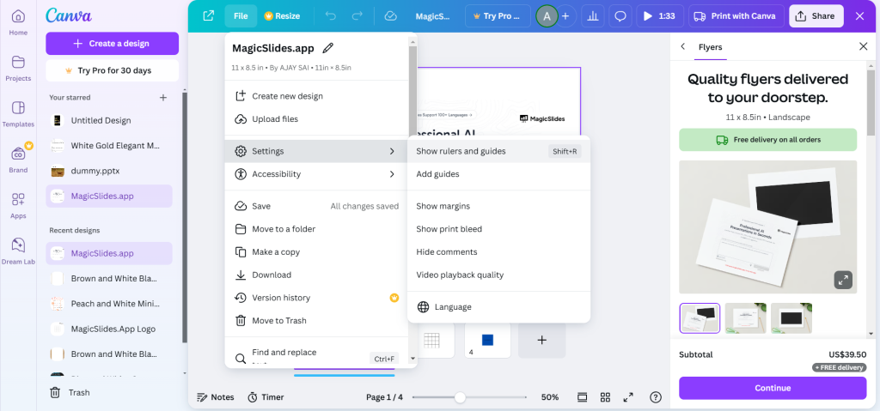880x411 pixels.
Task: Click the Share button
Action: point(816,16)
